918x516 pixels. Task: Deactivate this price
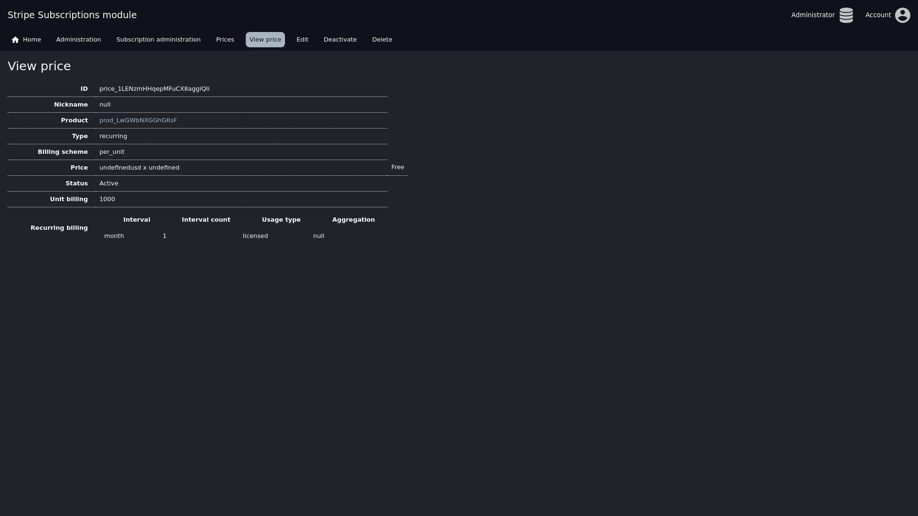[340, 40]
